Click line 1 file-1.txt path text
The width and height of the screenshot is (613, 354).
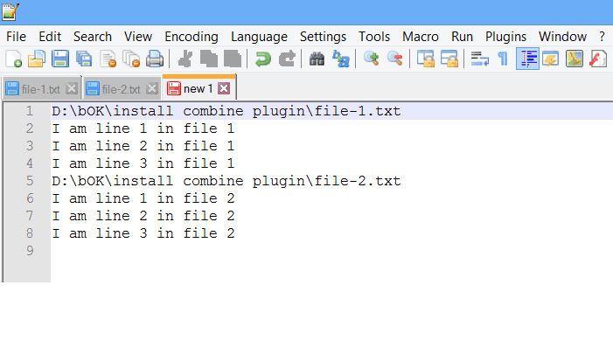coord(226,111)
